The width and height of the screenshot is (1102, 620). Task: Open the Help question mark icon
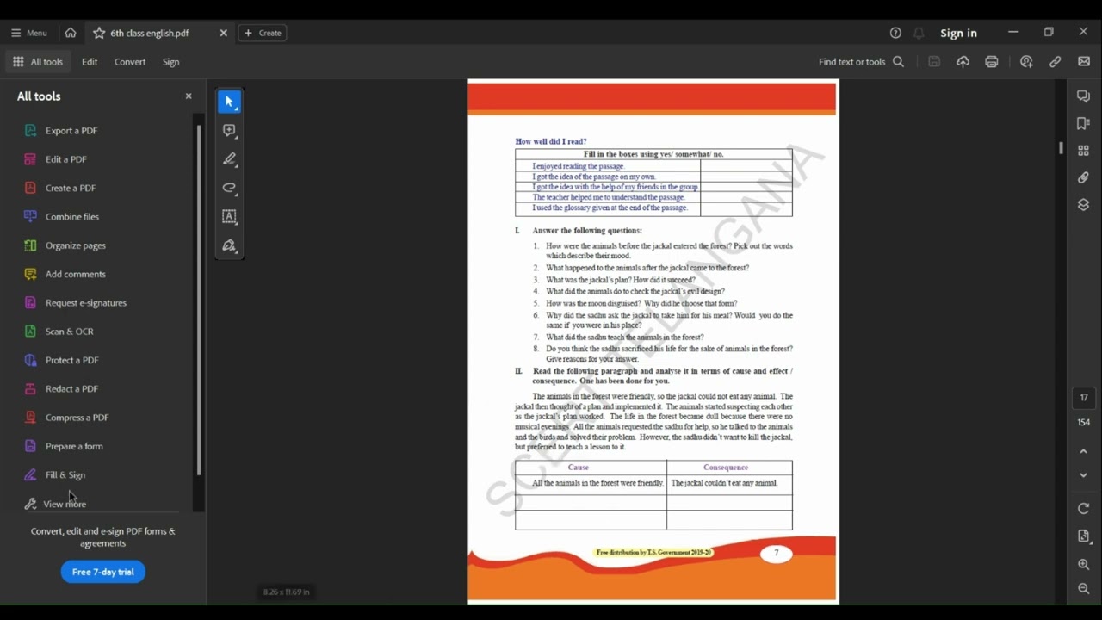tap(895, 33)
